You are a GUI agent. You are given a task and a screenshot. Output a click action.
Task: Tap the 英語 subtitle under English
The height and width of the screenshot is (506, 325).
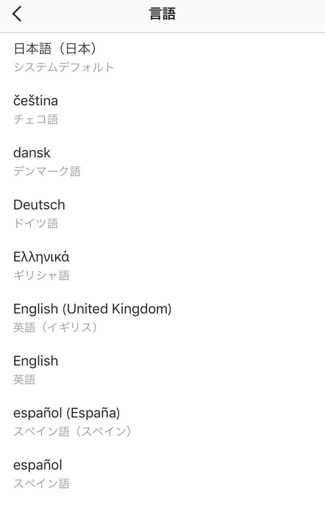[24, 379]
